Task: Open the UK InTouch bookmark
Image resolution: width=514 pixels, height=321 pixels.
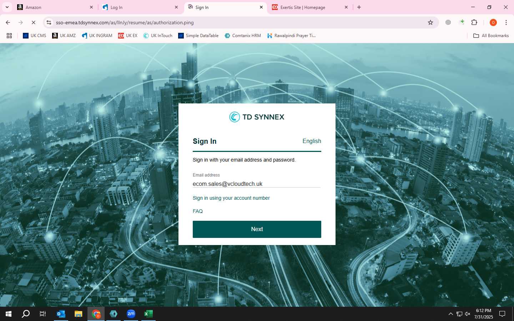Action: [x=158, y=36]
